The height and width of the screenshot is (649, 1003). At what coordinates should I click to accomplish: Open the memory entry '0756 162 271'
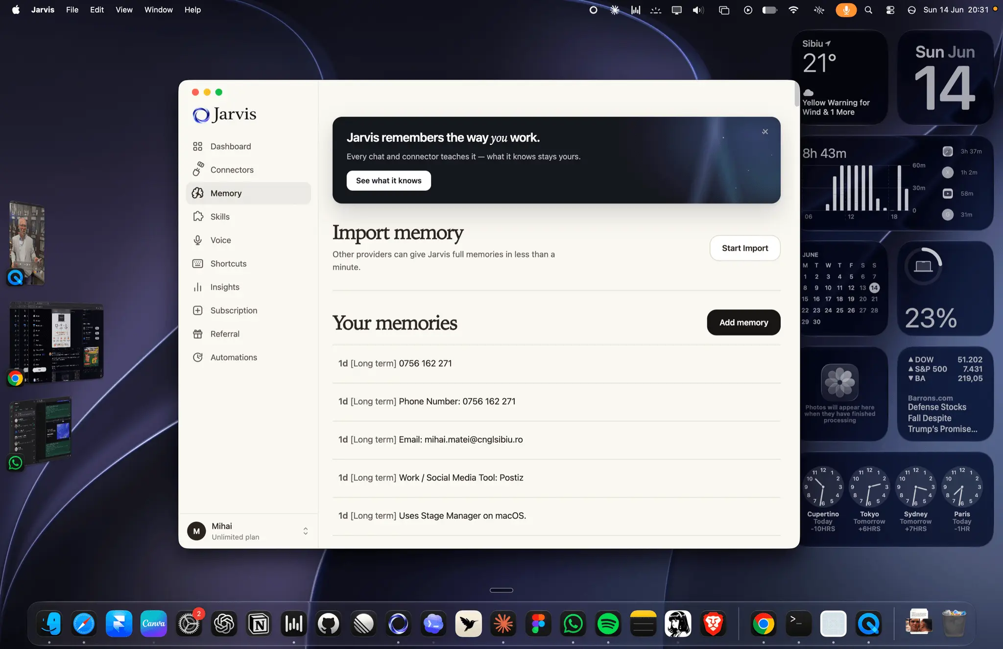click(556, 364)
